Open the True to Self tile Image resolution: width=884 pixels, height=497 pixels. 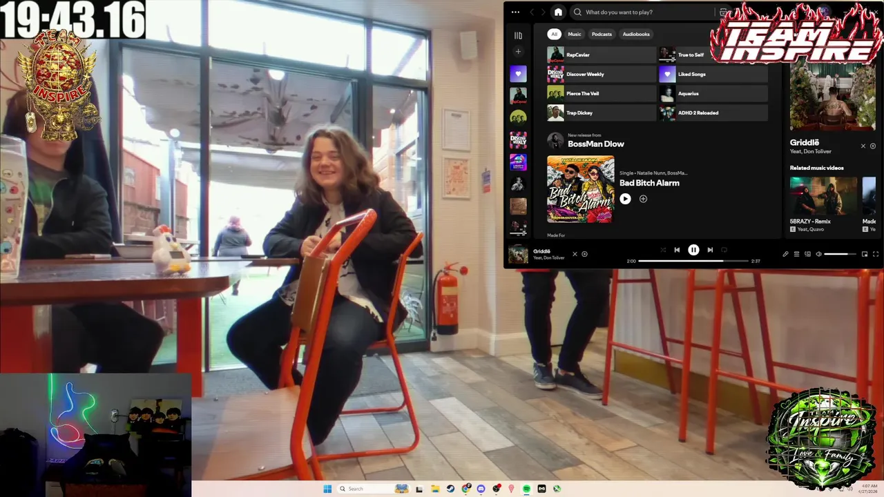click(713, 55)
